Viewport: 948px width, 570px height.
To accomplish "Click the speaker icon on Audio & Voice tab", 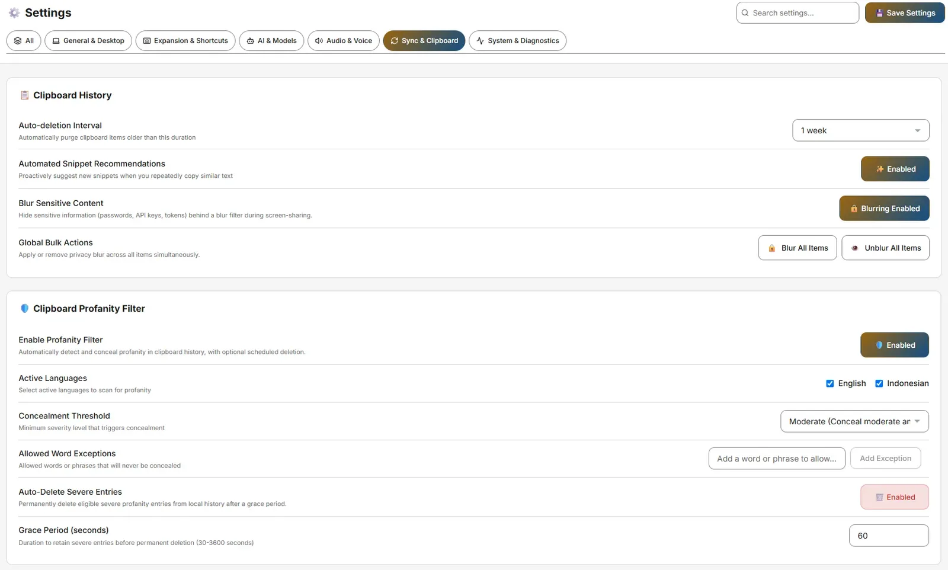I will (319, 41).
